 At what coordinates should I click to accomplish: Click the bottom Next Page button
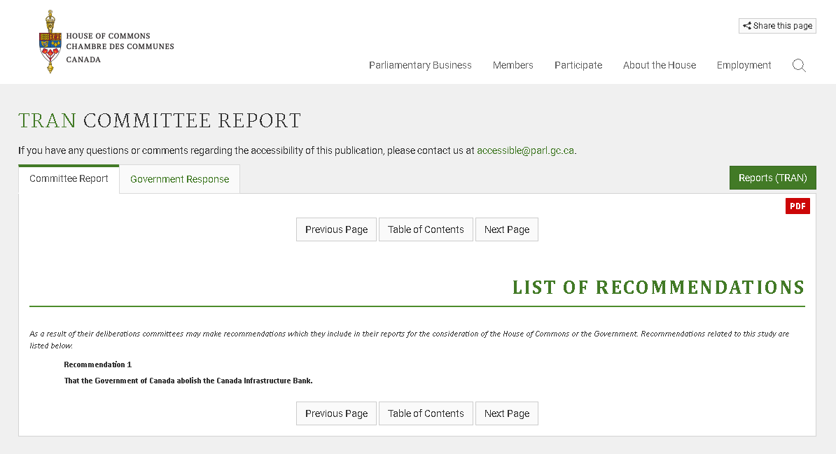(x=506, y=413)
